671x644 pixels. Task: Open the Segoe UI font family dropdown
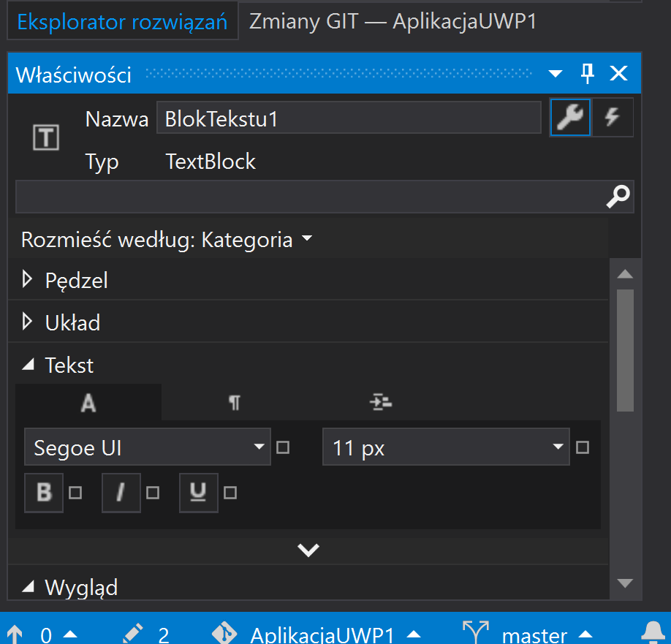coord(147,447)
